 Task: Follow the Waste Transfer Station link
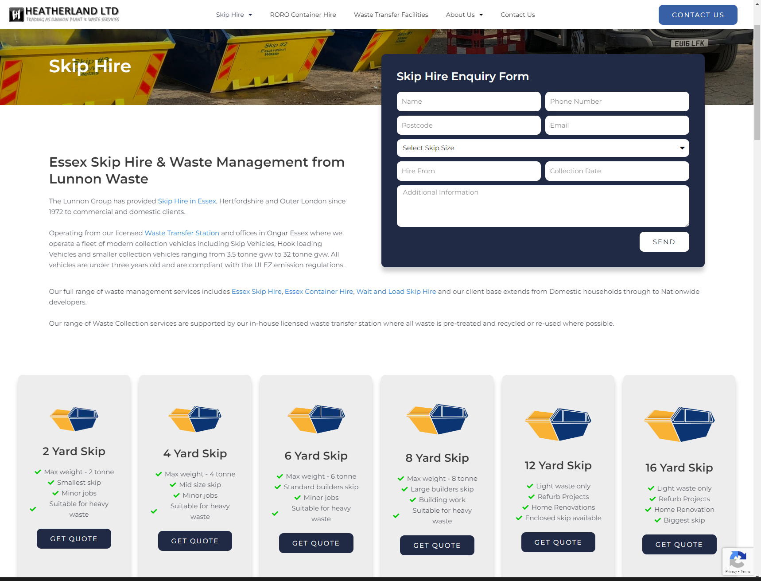pyautogui.click(x=182, y=233)
